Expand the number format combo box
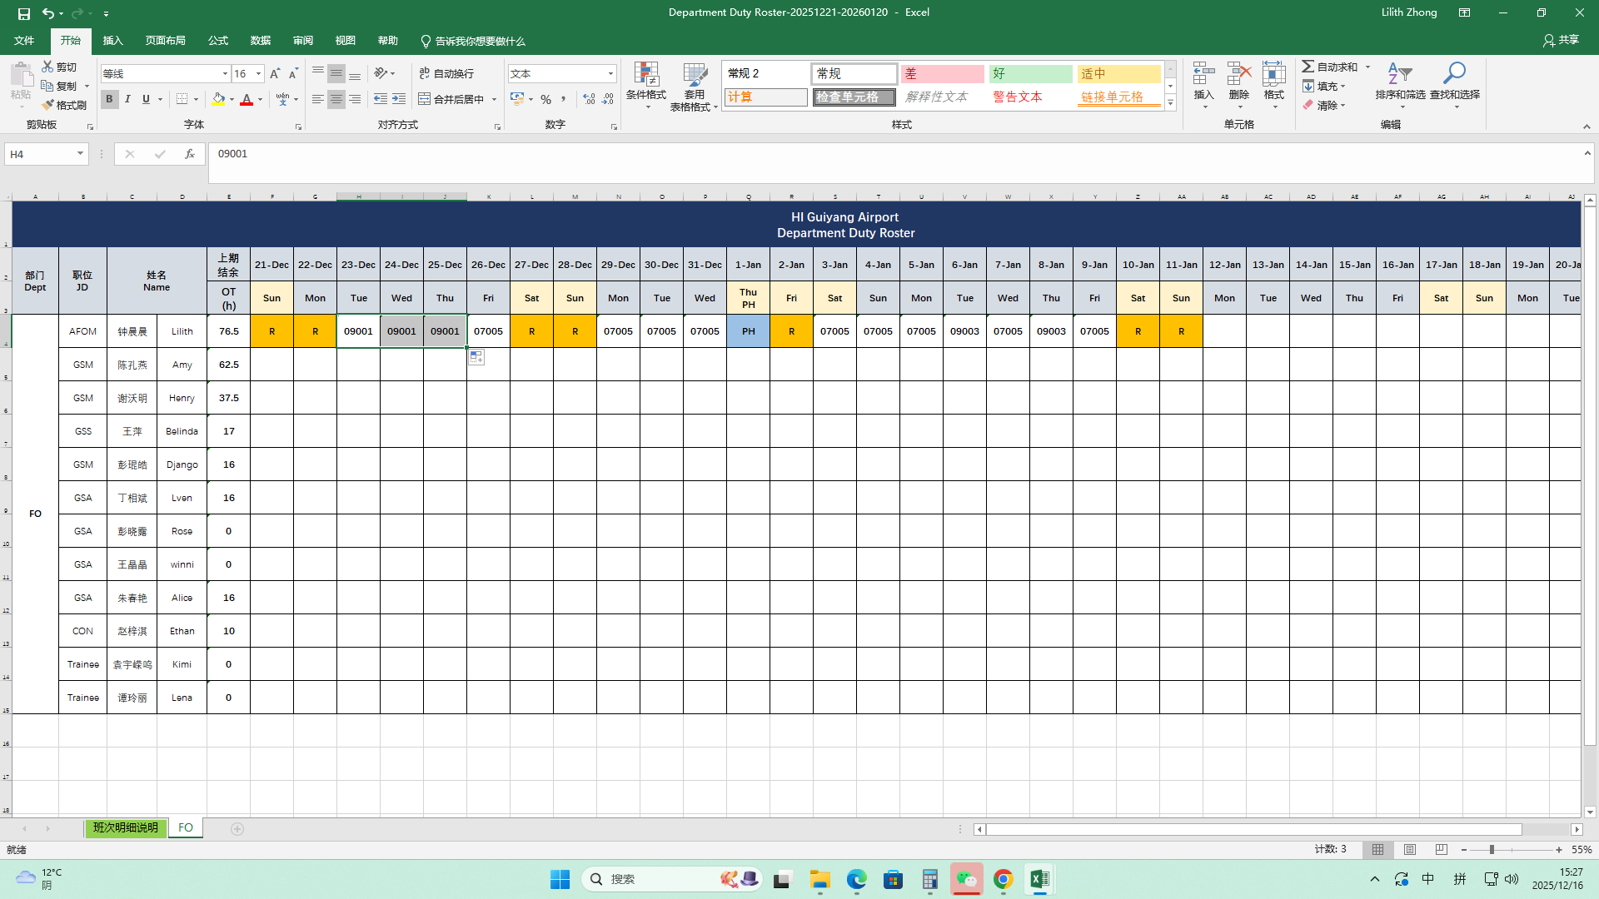 point(610,74)
